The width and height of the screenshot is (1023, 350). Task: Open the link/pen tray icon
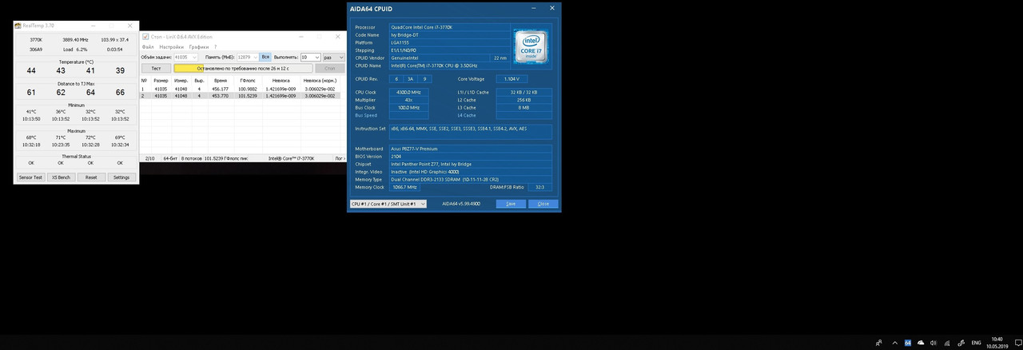click(x=960, y=343)
